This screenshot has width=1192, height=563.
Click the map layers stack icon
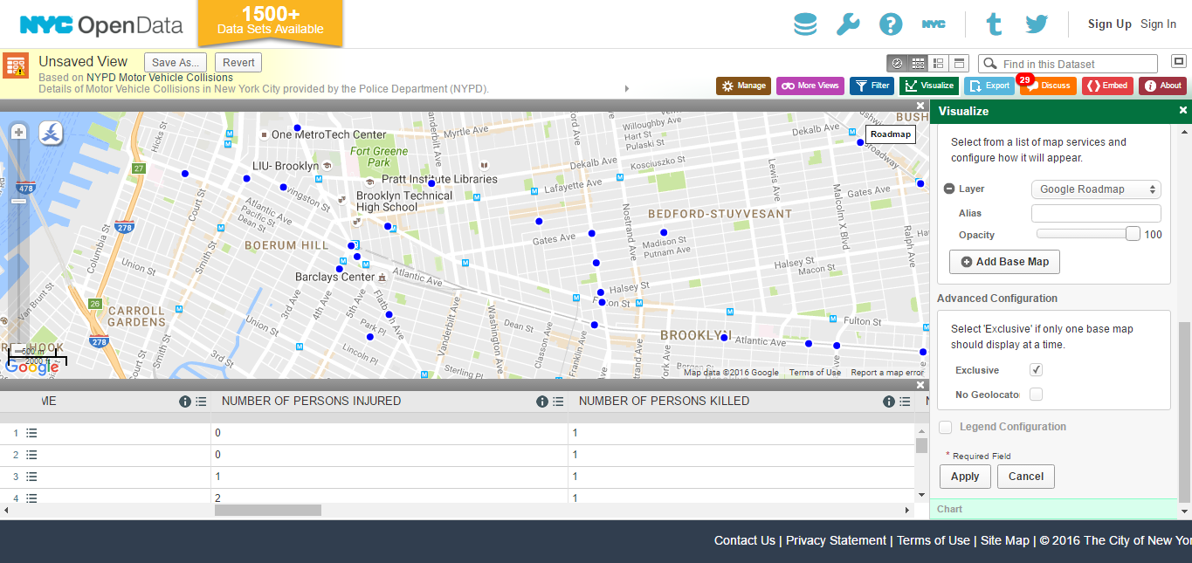52,134
